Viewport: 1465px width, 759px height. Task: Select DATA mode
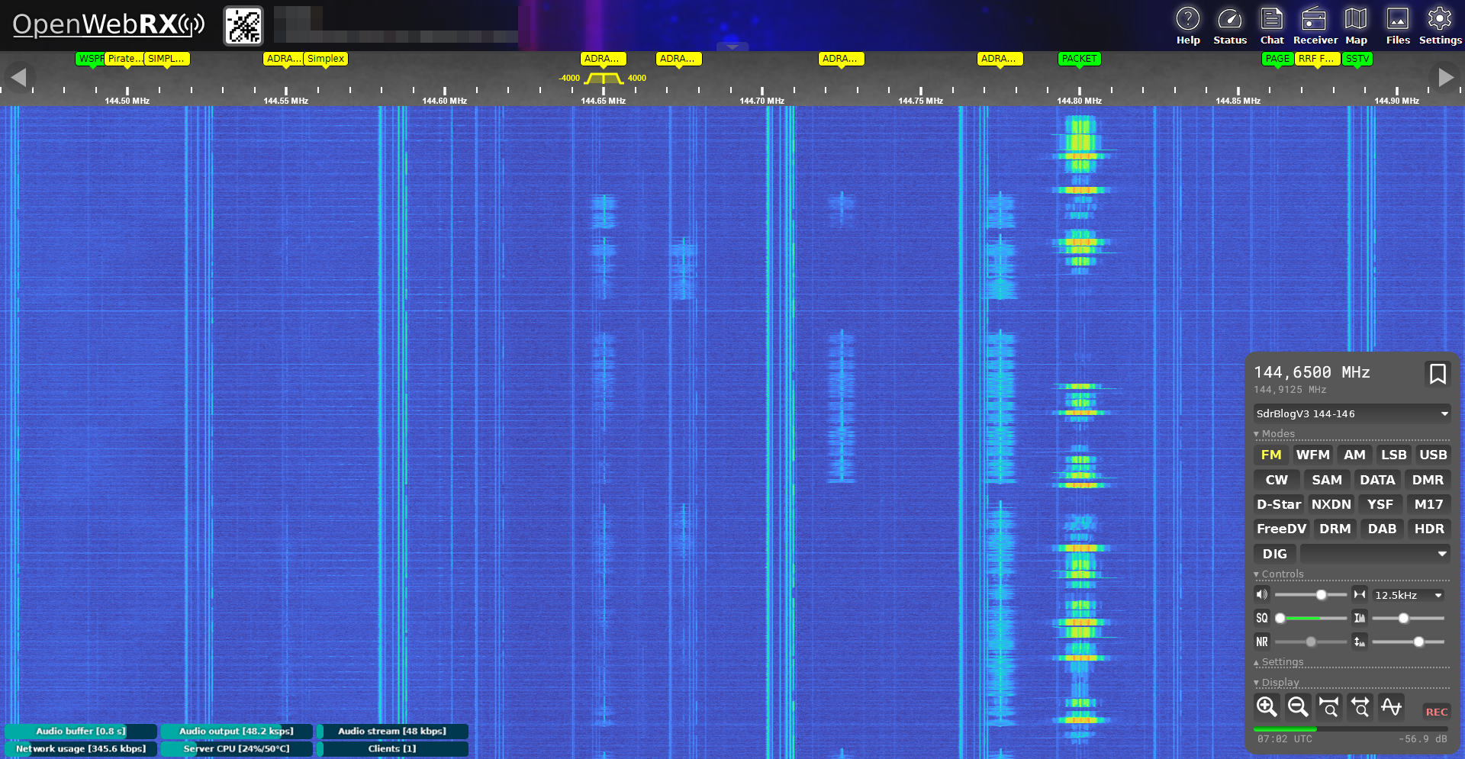coord(1377,480)
